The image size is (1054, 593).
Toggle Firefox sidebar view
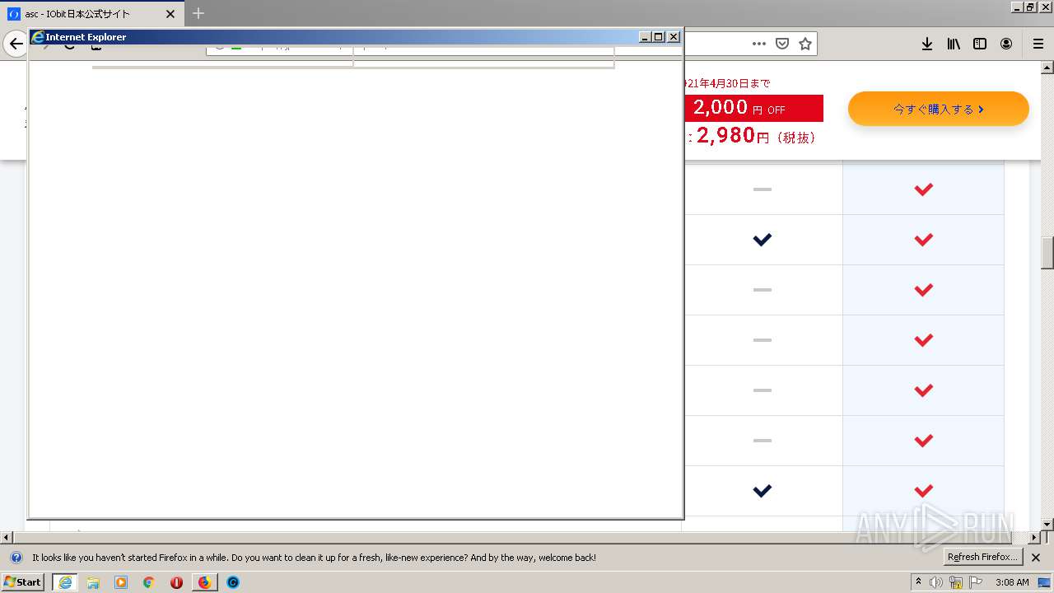tap(980, 44)
